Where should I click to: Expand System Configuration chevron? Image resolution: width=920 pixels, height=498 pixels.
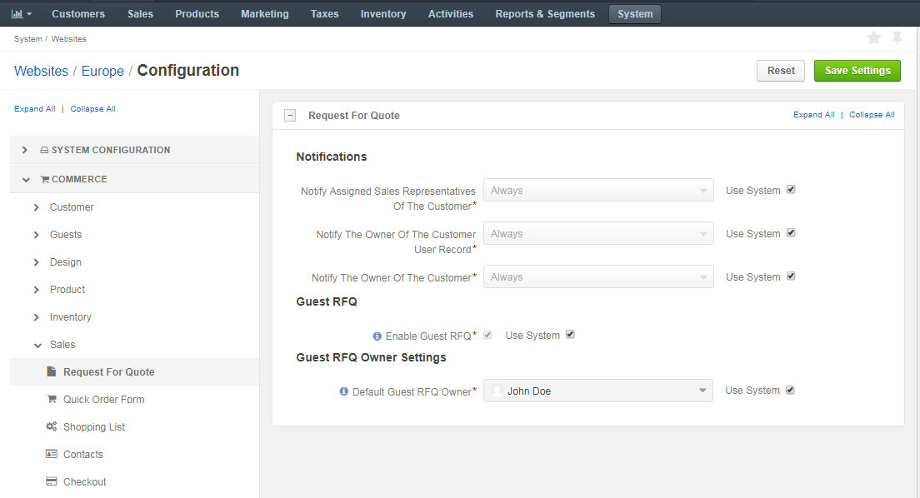(25, 150)
